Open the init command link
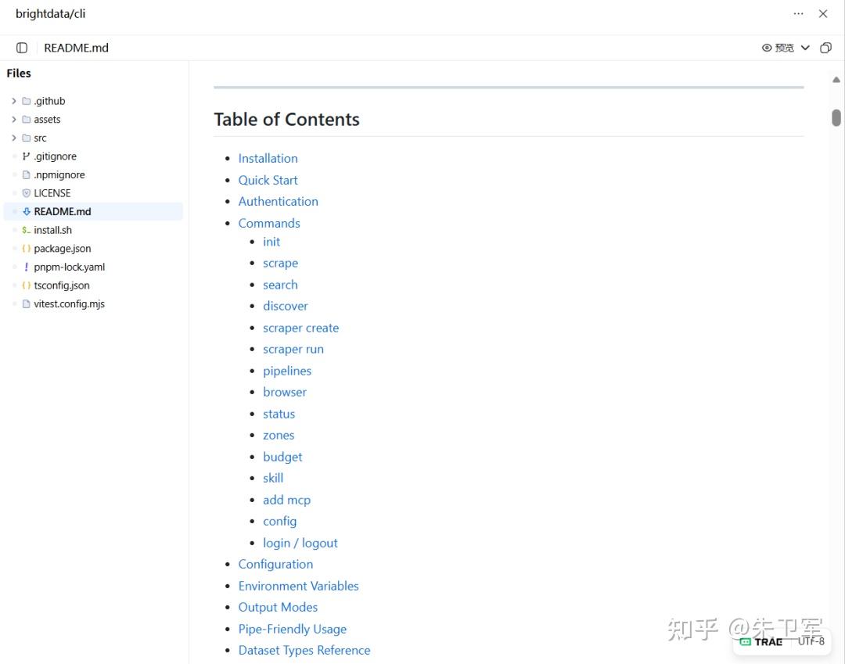 [271, 242]
